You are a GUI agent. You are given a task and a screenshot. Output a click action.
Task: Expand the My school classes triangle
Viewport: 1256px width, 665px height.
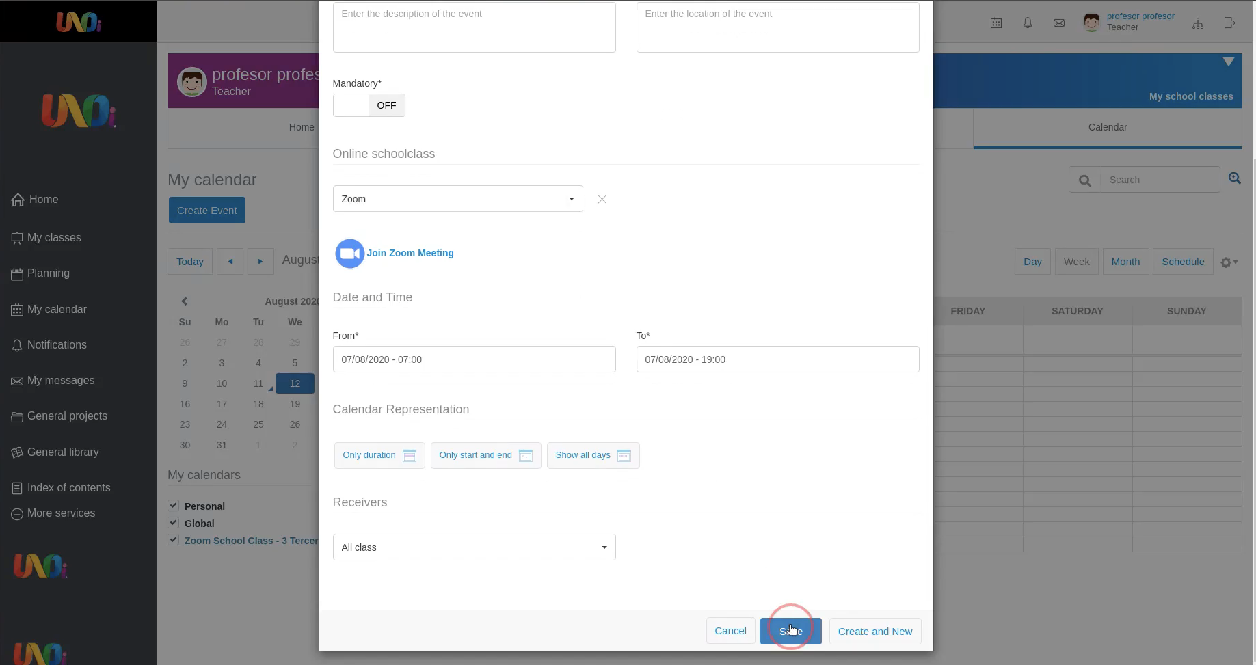pyautogui.click(x=1229, y=62)
